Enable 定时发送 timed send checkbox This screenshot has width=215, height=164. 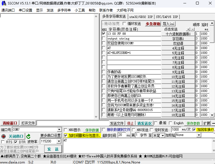coord(151,130)
